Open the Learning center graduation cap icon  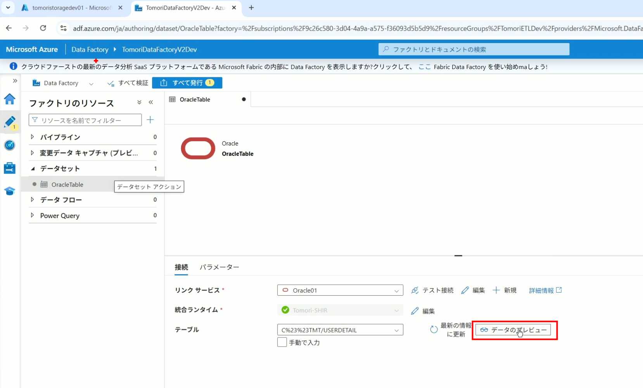(10, 191)
